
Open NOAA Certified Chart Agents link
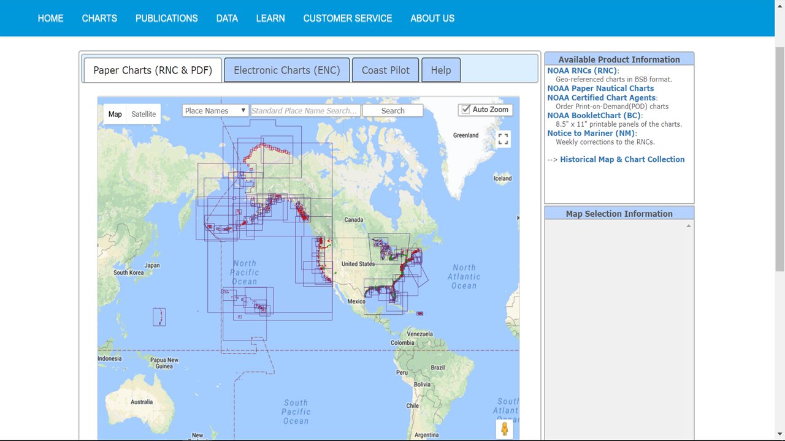point(602,97)
